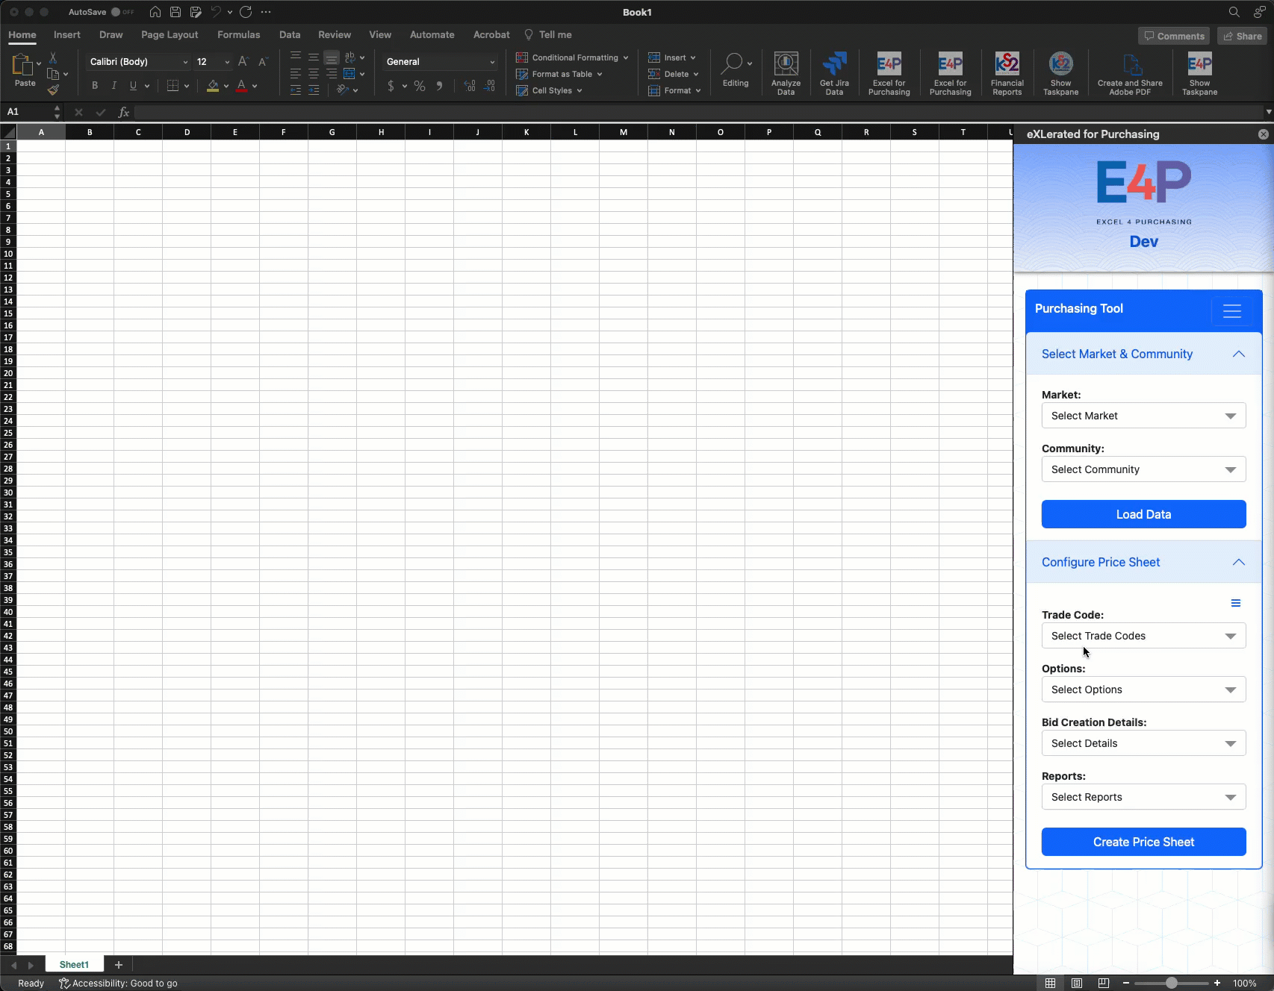Click the Comments button
The width and height of the screenshot is (1274, 991).
(x=1174, y=36)
